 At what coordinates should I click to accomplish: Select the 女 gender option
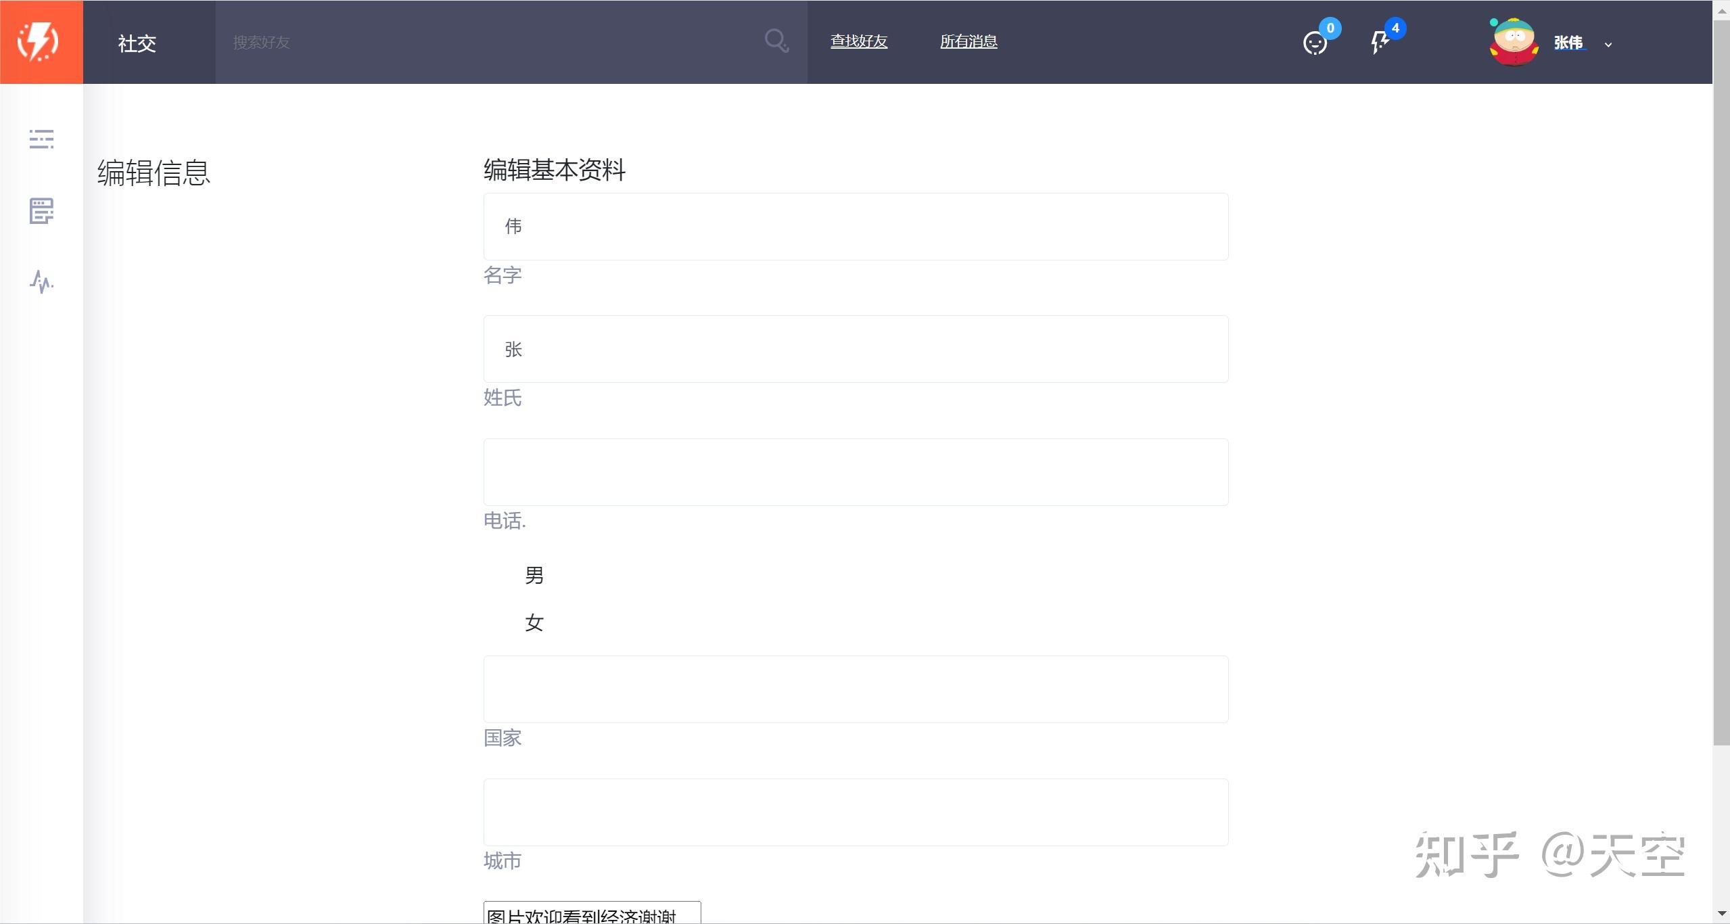click(534, 623)
